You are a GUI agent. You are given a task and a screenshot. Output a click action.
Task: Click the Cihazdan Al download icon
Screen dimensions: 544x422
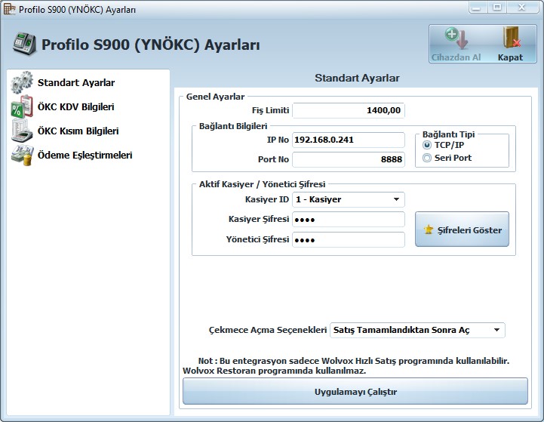[456, 39]
